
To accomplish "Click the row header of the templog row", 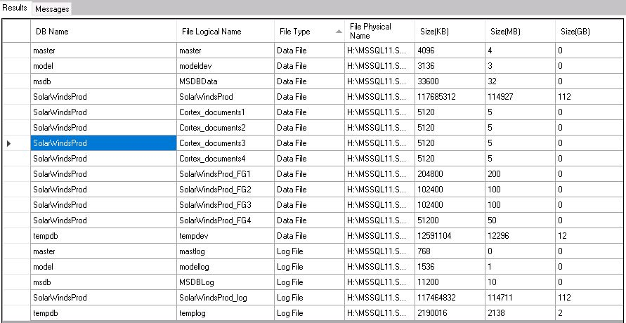I will click(16, 313).
